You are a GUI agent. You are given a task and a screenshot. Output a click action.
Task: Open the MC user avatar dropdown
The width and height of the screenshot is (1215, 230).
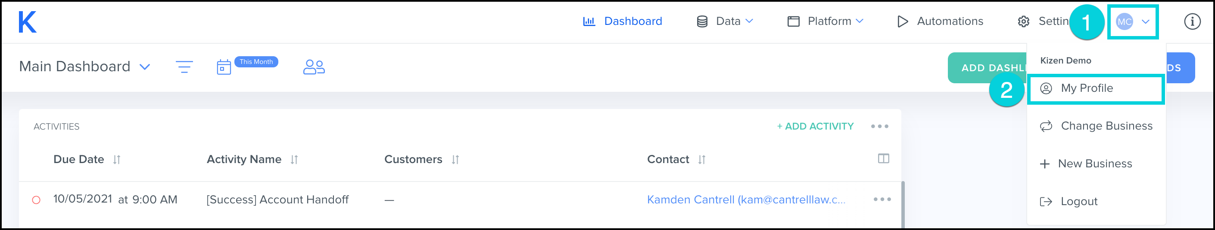[x=1132, y=21]
